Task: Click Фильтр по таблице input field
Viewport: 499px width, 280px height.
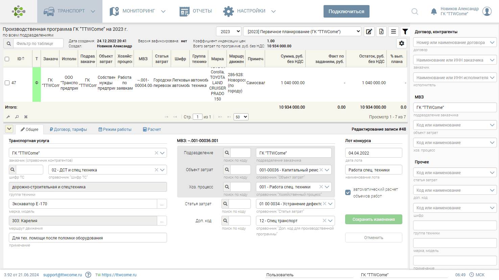Action: click(38, 43)
